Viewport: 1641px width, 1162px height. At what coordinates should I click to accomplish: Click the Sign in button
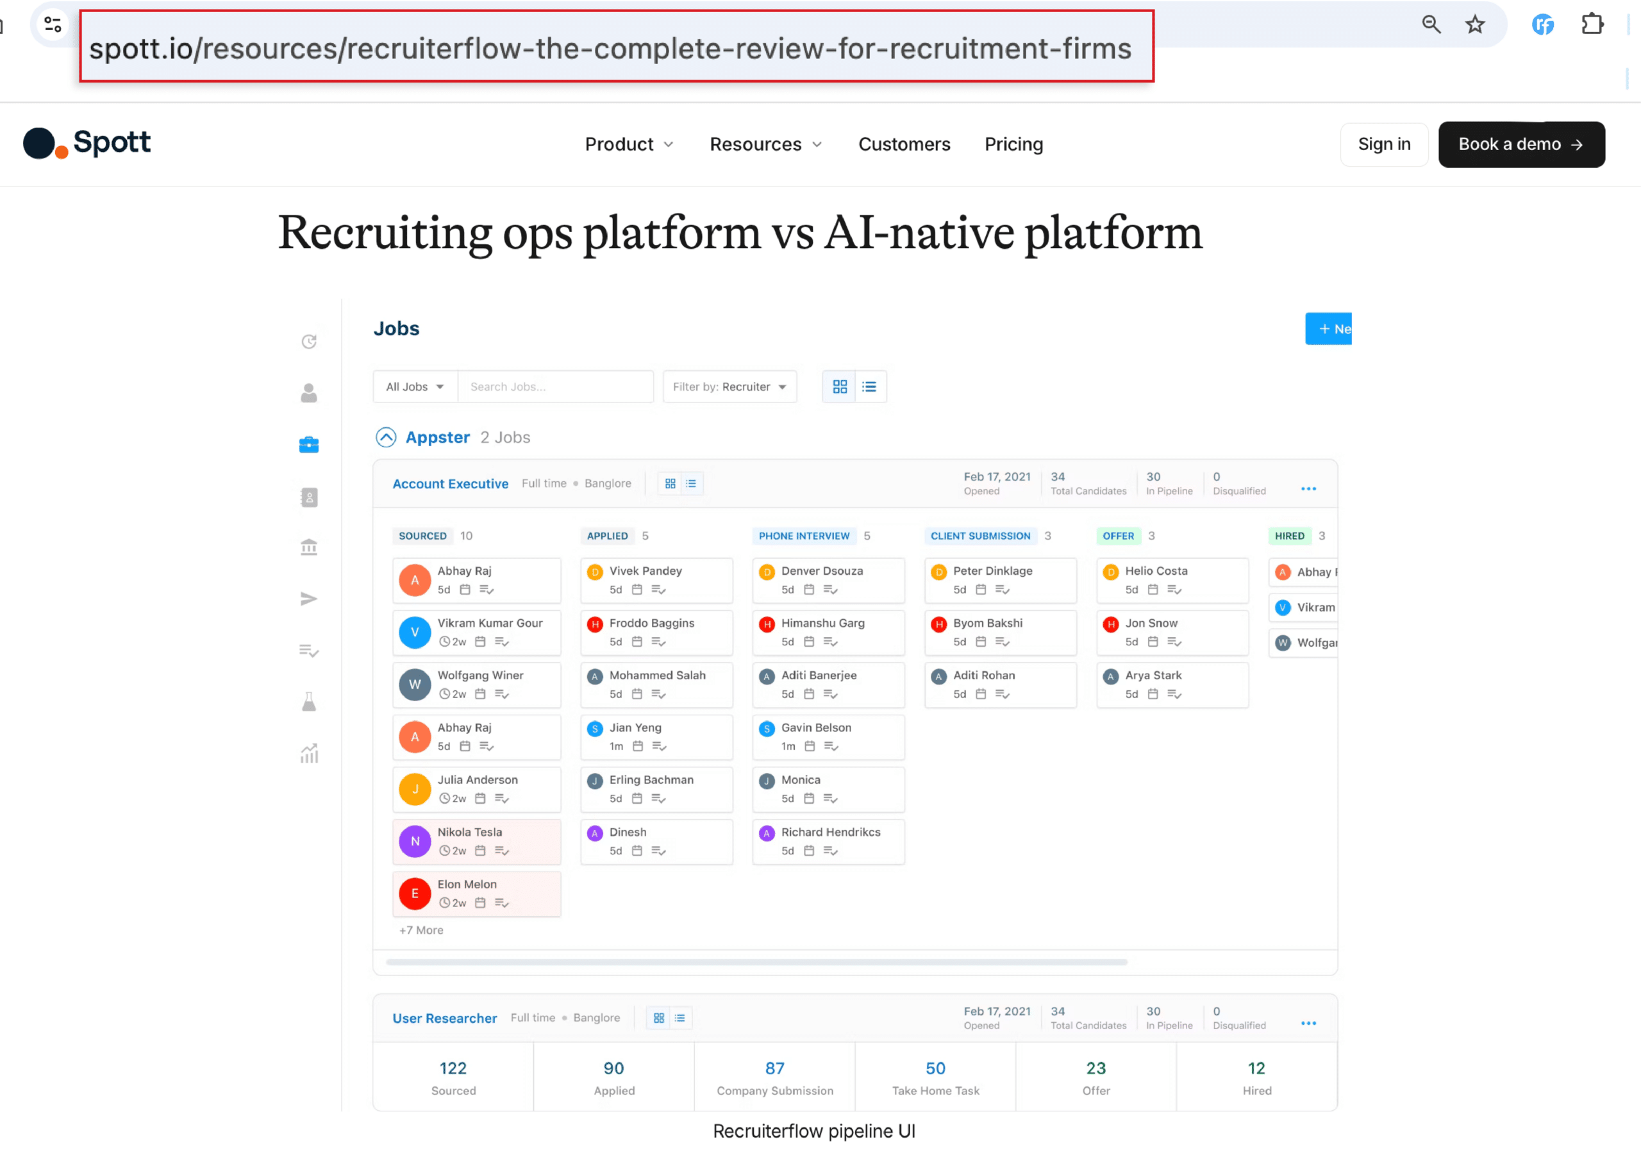pyautogui.click(x=1384, y=145)
